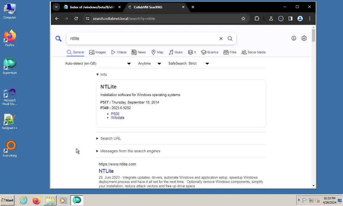
Task: Open the SafeSearch: Strict dropdown
Action: pos(189,64)
